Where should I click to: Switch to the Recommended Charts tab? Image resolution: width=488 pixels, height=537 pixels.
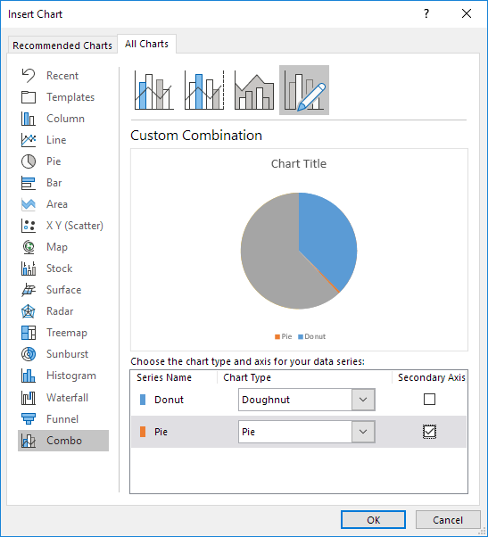point(62,45)
